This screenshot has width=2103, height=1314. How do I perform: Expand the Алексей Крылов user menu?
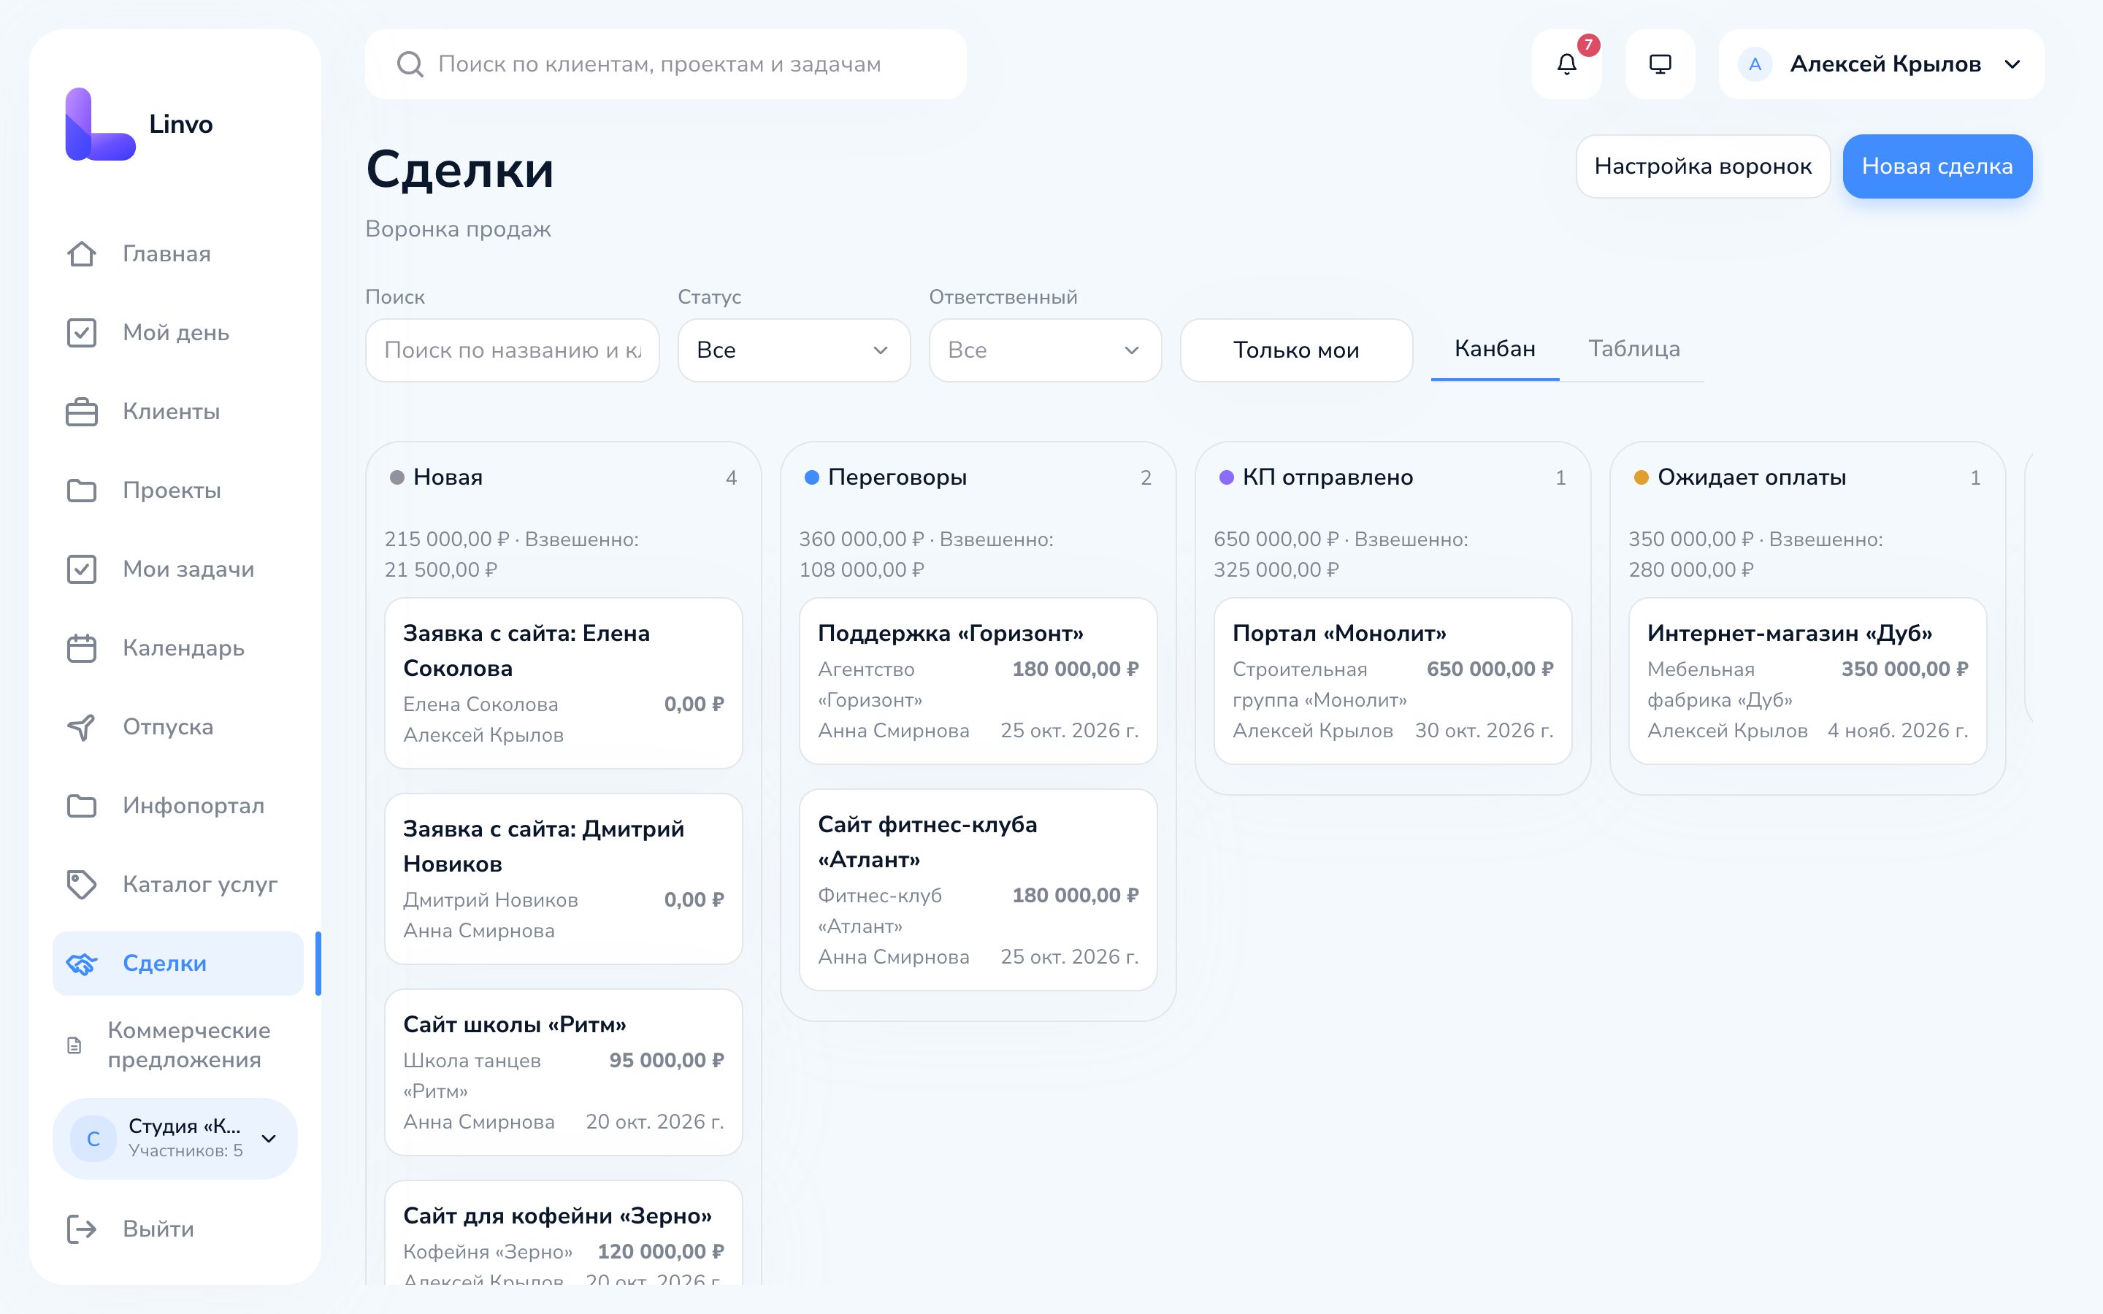(1880, 64)
